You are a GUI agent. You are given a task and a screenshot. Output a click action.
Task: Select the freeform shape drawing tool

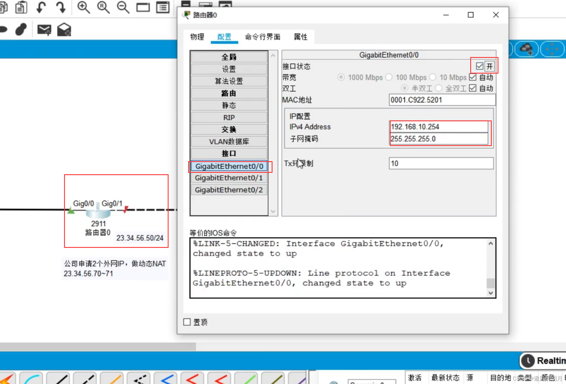click(x=21, y=29)
